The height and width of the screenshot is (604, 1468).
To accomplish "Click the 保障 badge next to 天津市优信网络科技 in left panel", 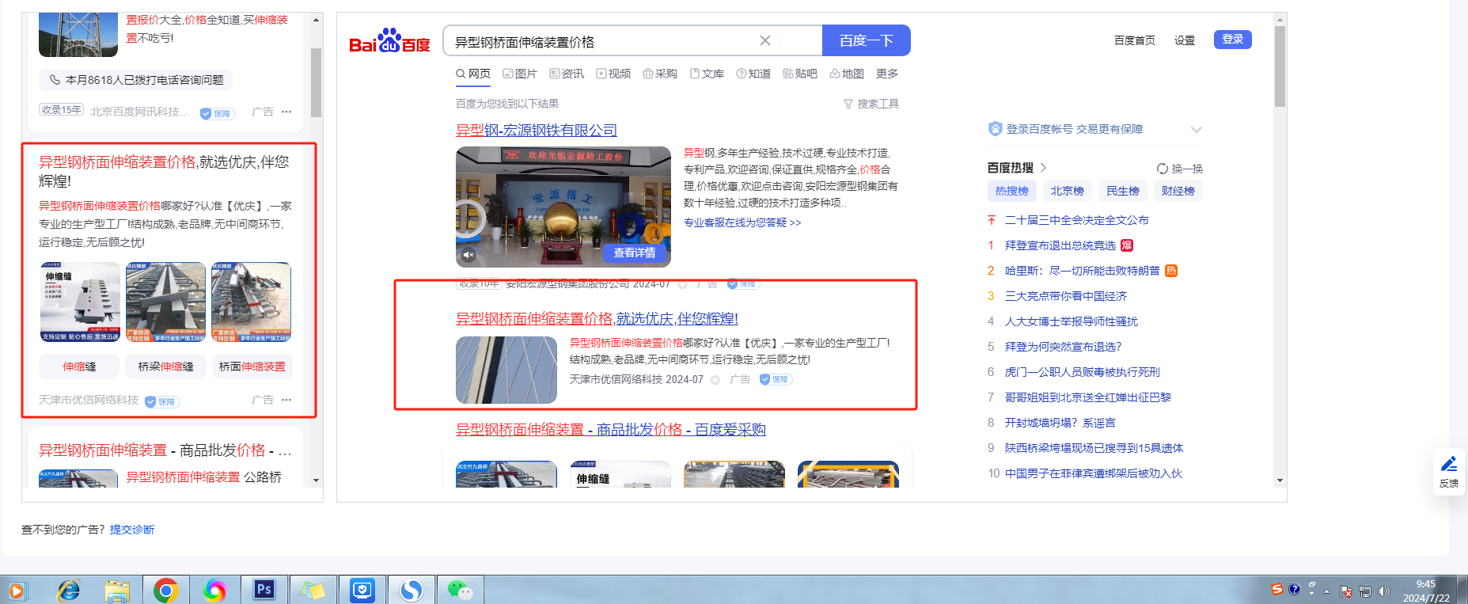I will click(161, 401).
